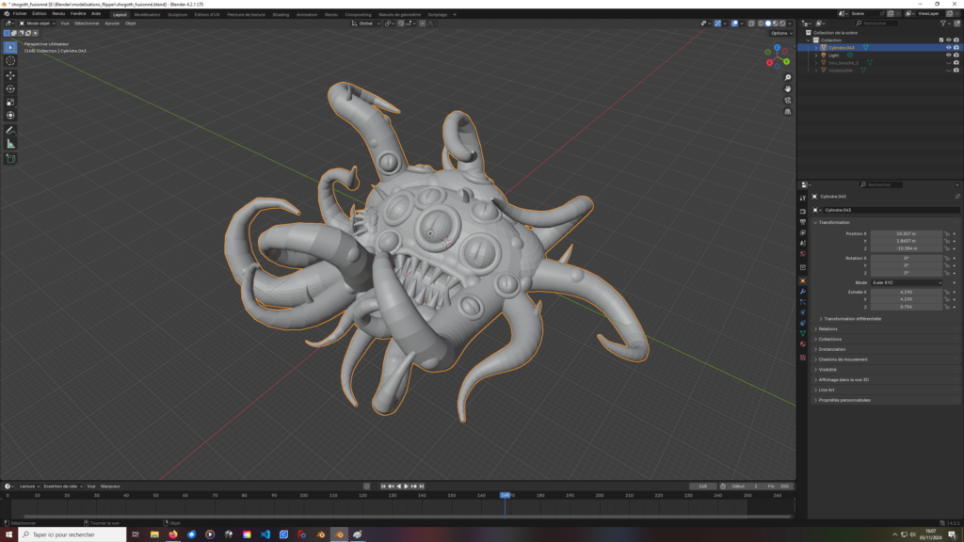This screenshot has height=542, width=964.
Task: Switch to rendered viewport shading
Action: 782,24
